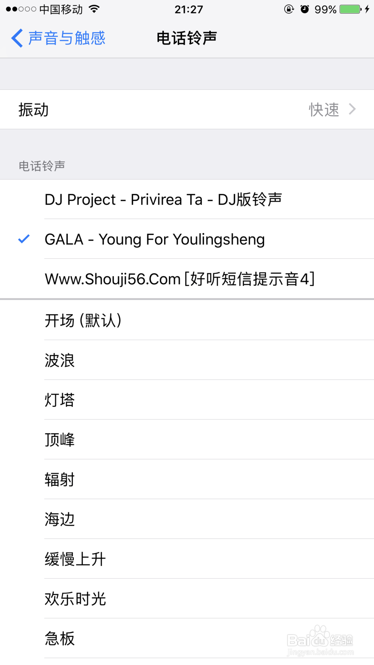The width and height of the screenshot is (374, 665).
Task: Expand the 振动 chevron arrow
Action: [352, 109]
